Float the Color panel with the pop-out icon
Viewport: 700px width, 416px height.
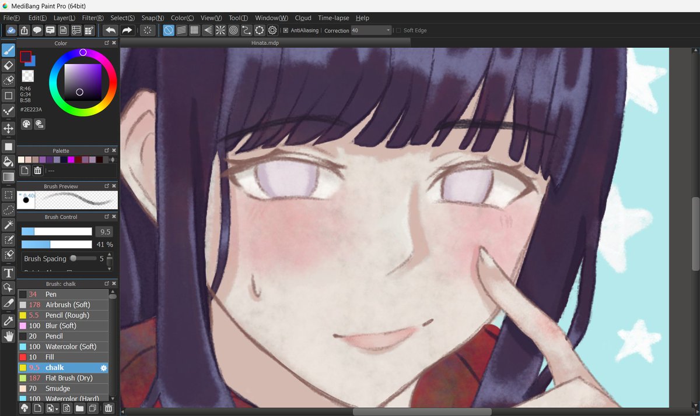(x=107, y=43)
